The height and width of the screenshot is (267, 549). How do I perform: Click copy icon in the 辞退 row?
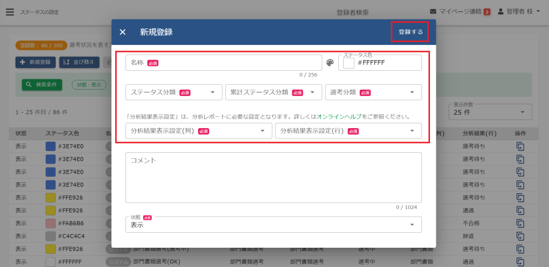click(520, 236)
